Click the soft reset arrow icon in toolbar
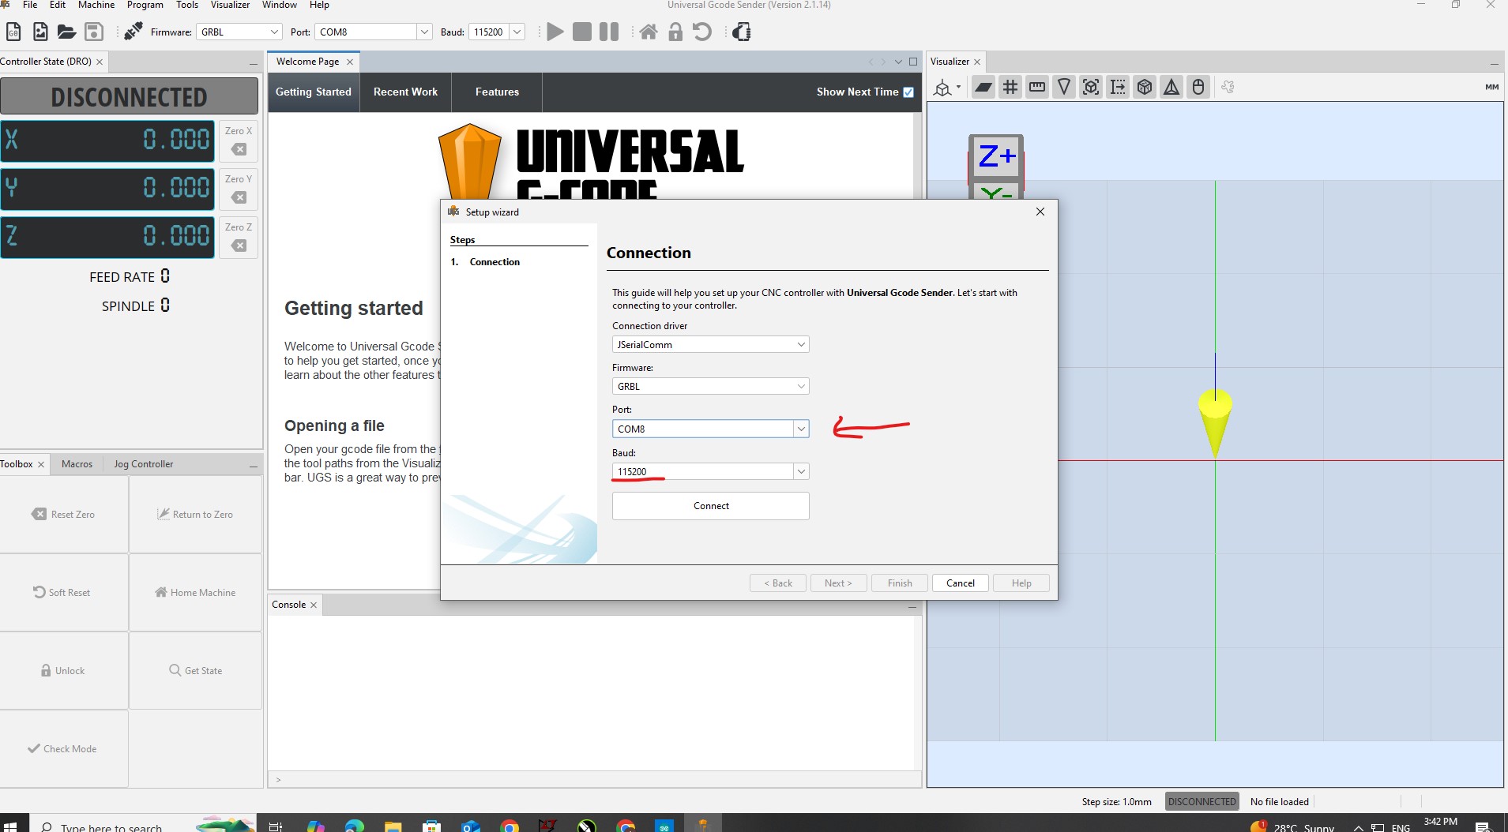The height and width of the screenshot is (832, 1508). pyautogui.click(x=702, y=32)
